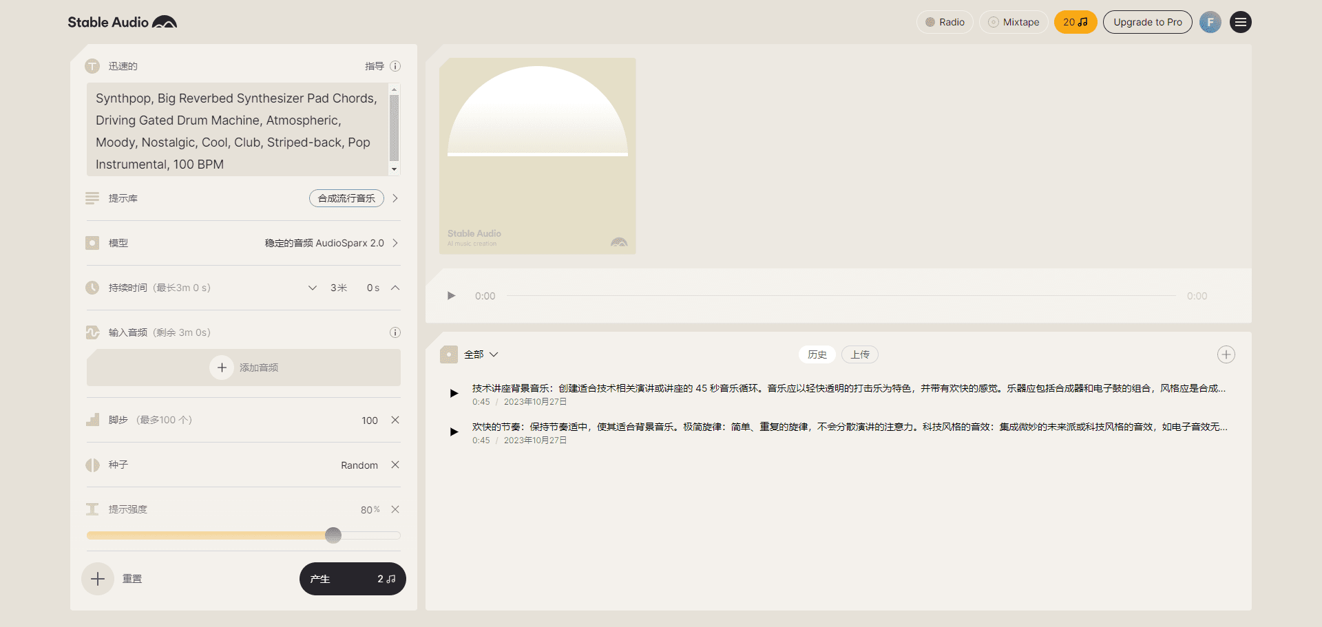Click the main player progress bar

pyautogui.click(x=841, y=296)
